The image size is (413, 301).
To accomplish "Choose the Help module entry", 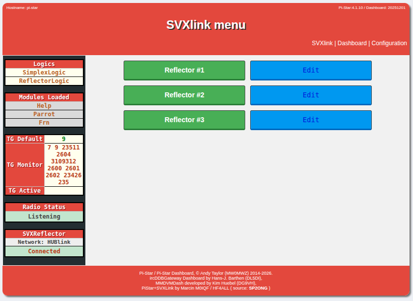I will click(44, 106).
